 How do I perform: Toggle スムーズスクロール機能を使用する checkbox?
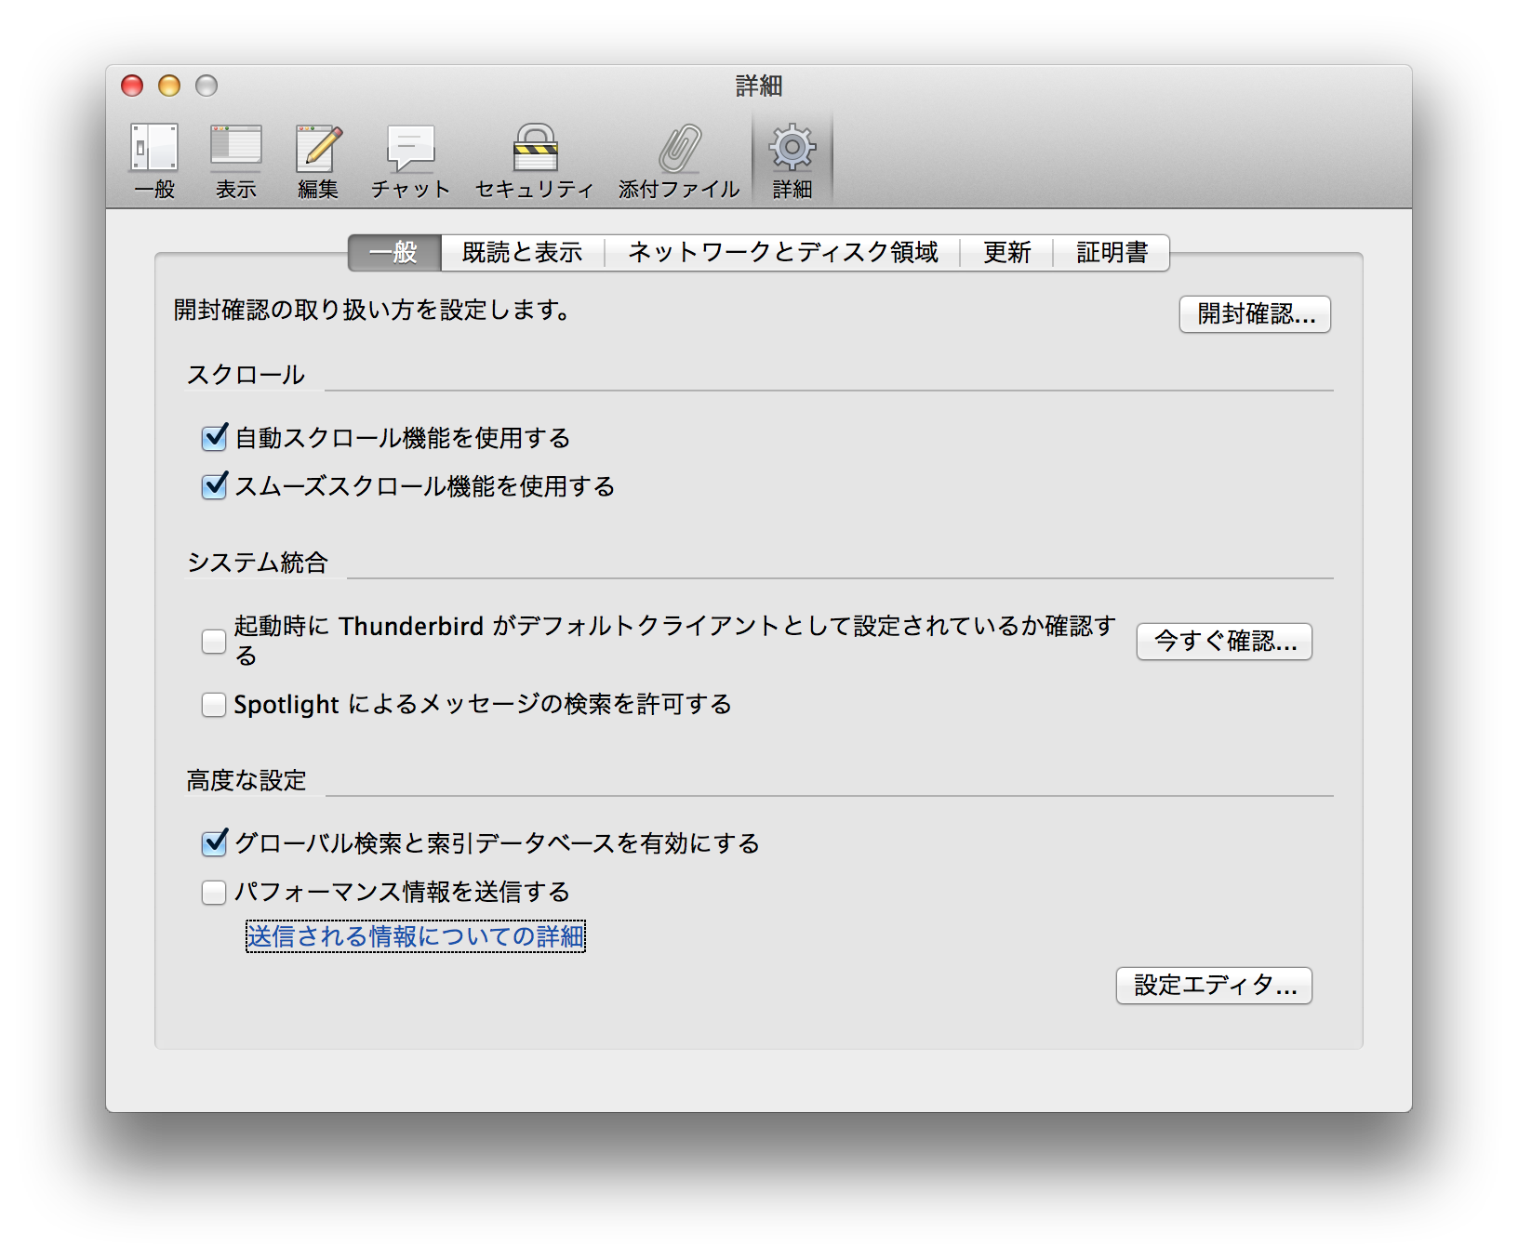point(214,485)
